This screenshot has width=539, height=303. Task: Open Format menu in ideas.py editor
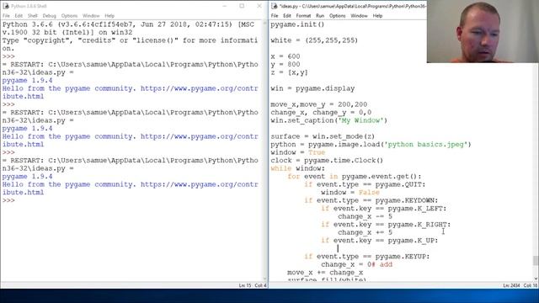tap(303, 16)
